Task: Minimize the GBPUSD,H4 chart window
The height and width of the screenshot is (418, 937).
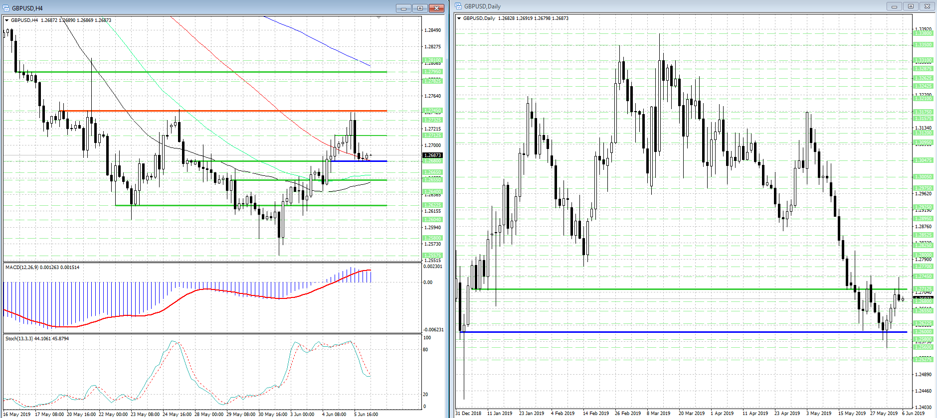Action: [x=404, y=8]
